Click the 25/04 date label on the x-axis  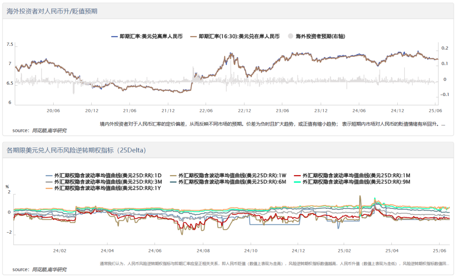coord(392,250)
